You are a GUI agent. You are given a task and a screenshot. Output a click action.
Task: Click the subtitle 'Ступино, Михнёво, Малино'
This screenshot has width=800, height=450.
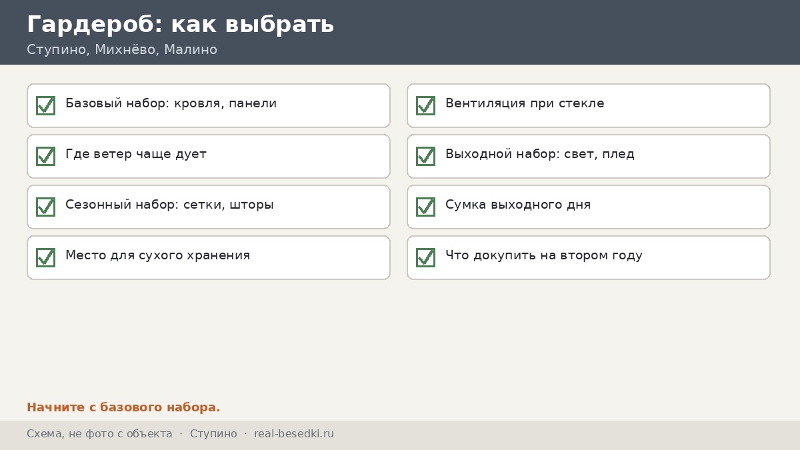122,50
